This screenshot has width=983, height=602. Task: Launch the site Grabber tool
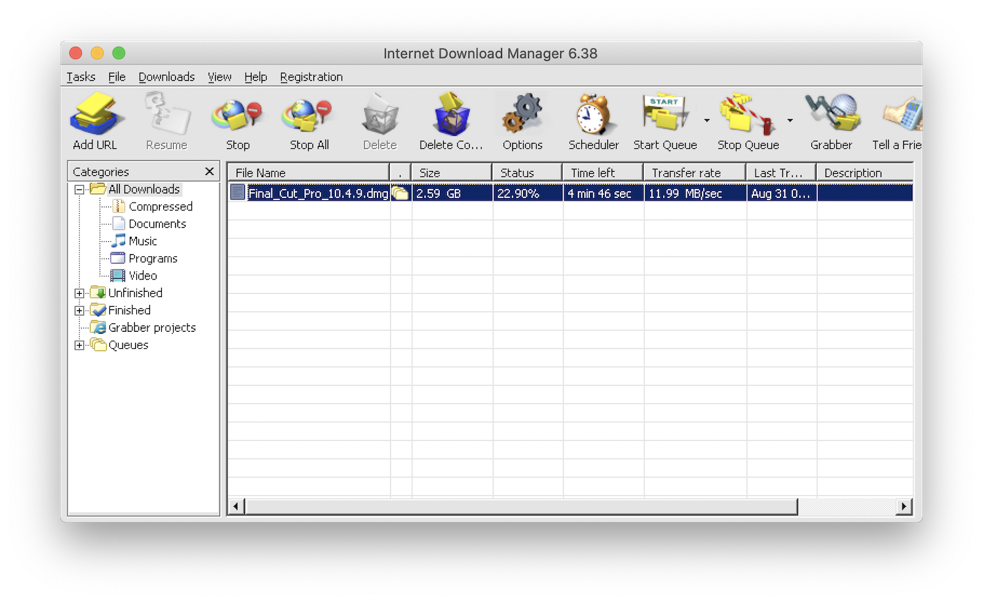click(x=831, y=118)
